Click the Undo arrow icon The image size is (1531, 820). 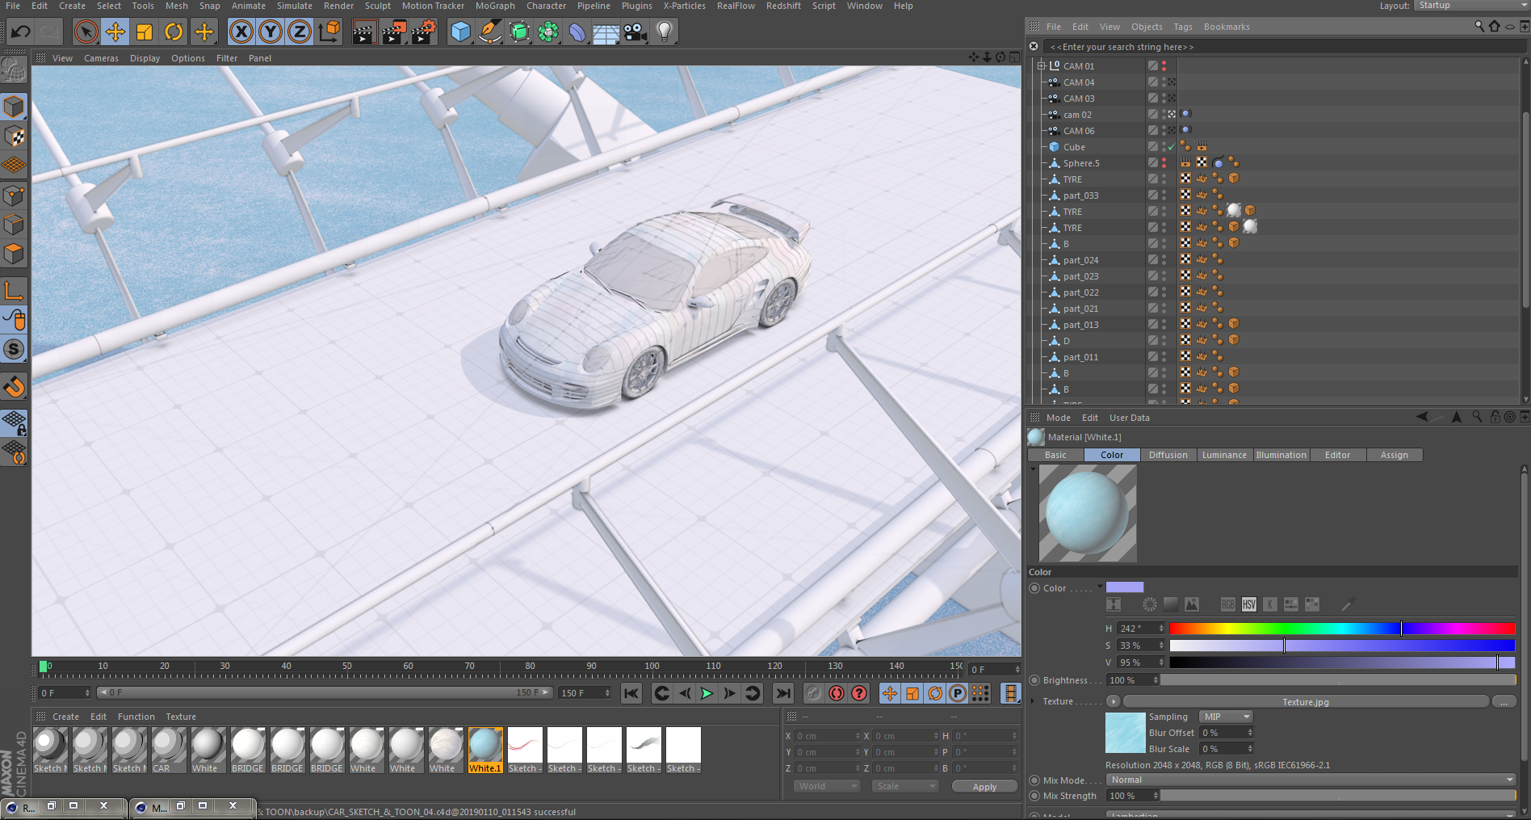(x=21, y=32)
